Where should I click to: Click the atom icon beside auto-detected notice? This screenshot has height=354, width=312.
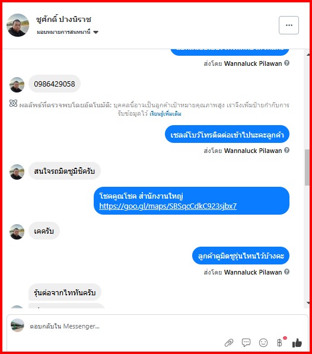[13, 103]
